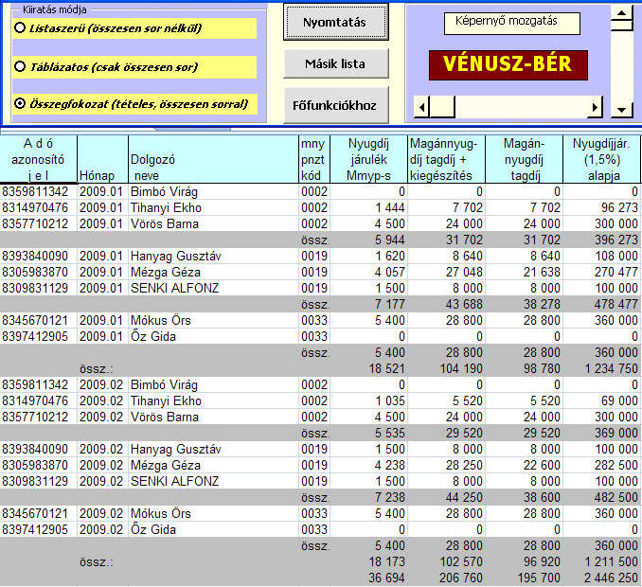642x587 pixels.
Task: Click the Magán-nyugdíj tagdíj column header
Action: 524,159
